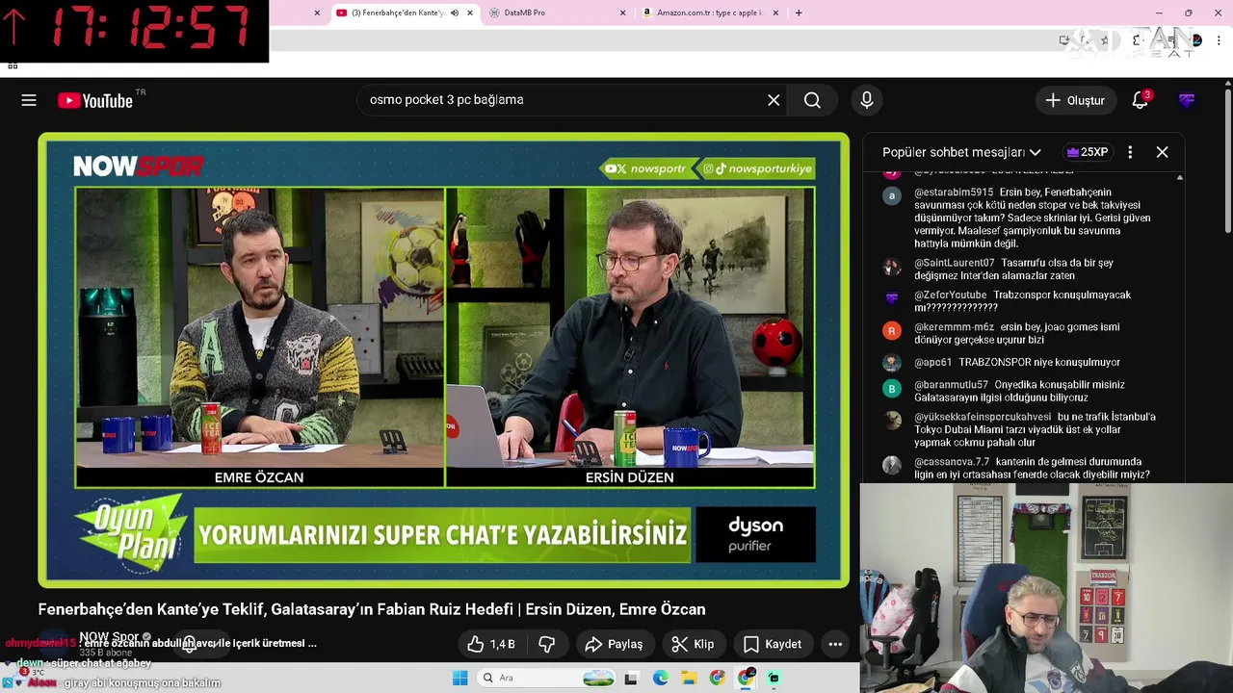Save the video with Kaydet

(x=773, y=644)
